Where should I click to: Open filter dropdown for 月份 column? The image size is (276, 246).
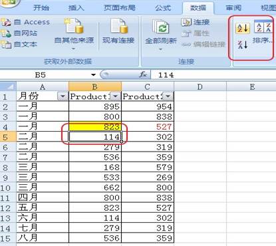63,96
